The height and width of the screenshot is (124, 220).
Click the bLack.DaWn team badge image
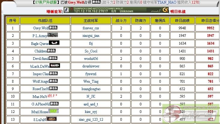click(55, 65)
